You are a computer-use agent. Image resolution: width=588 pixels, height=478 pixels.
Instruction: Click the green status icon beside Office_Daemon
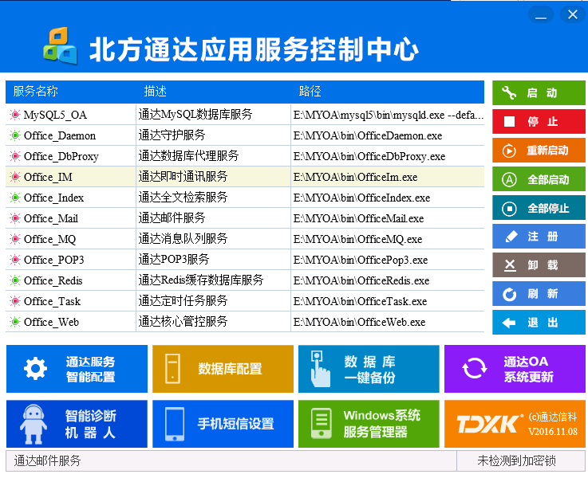pos(15,135)
